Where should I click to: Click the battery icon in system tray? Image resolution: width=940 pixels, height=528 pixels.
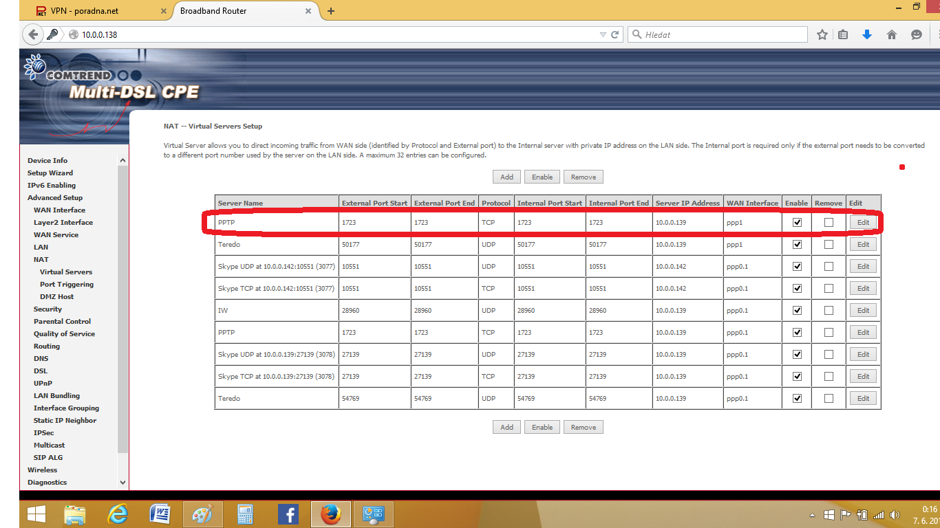[x=862, y=515]
